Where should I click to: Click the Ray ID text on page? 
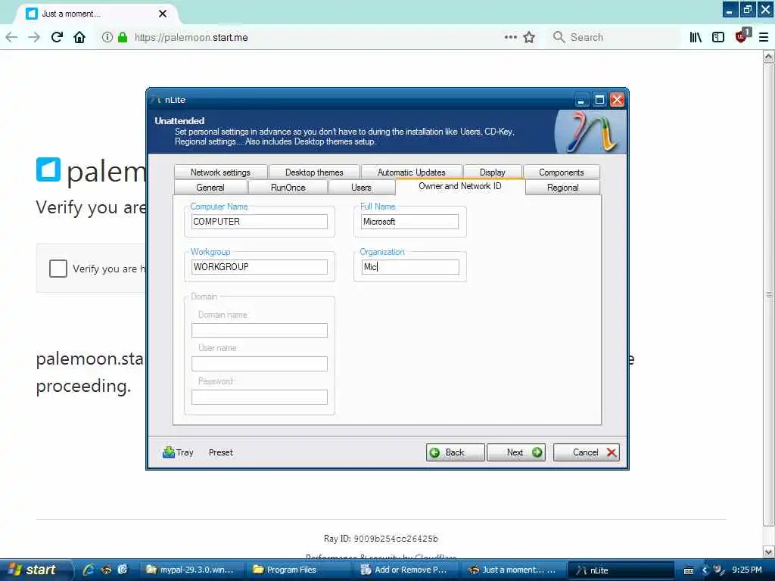(x=381, y=539)
